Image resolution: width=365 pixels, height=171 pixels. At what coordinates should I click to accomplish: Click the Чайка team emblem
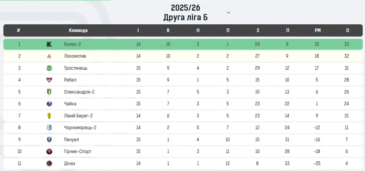[x=49, y=104]
